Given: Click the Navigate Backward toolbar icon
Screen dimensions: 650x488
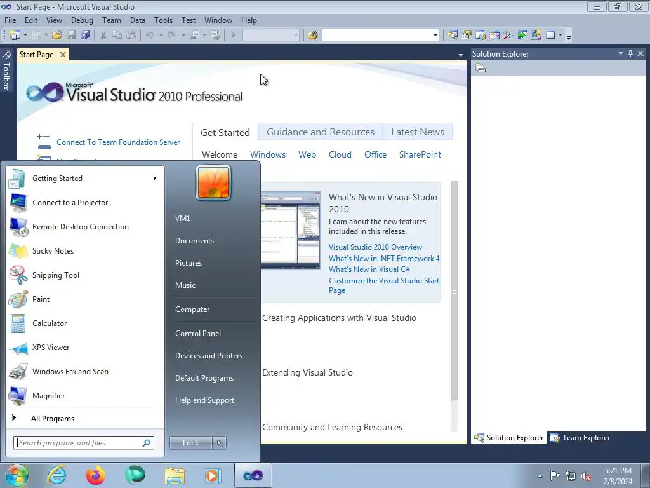Looking at the screenshot, I should (194, 36).
